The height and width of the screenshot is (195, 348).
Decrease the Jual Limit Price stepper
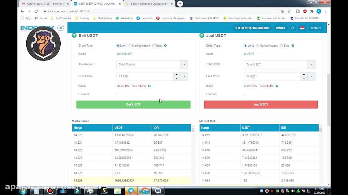click(x=304, y=78)
